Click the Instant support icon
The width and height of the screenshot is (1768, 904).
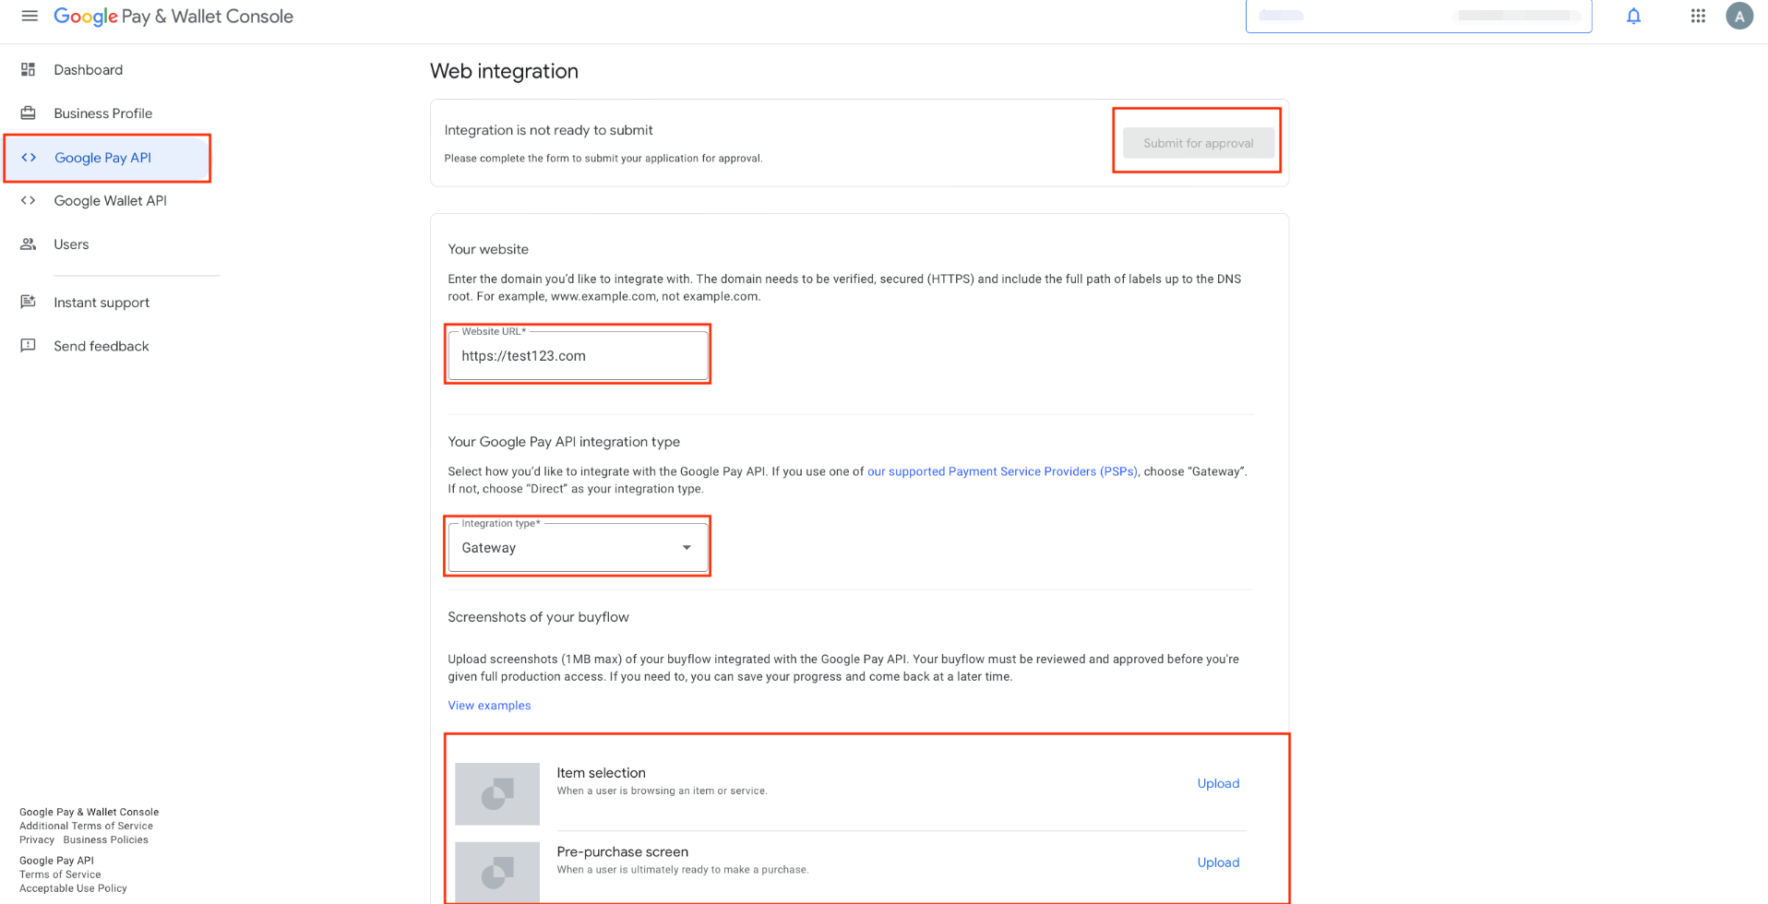pyautogui.click(x=29, y=302)
